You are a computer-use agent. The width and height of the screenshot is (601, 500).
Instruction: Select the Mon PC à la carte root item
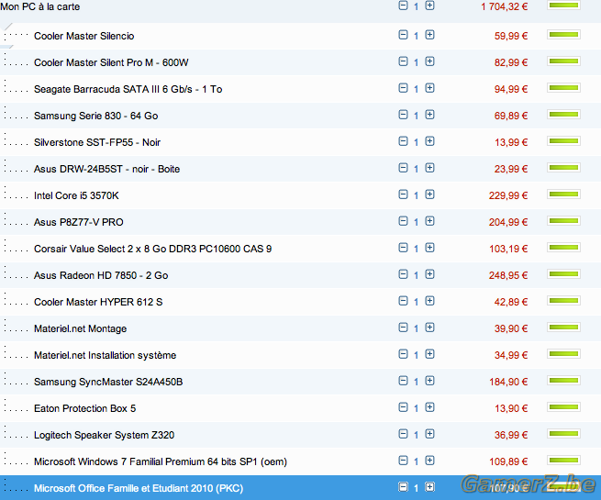[39, 6]
